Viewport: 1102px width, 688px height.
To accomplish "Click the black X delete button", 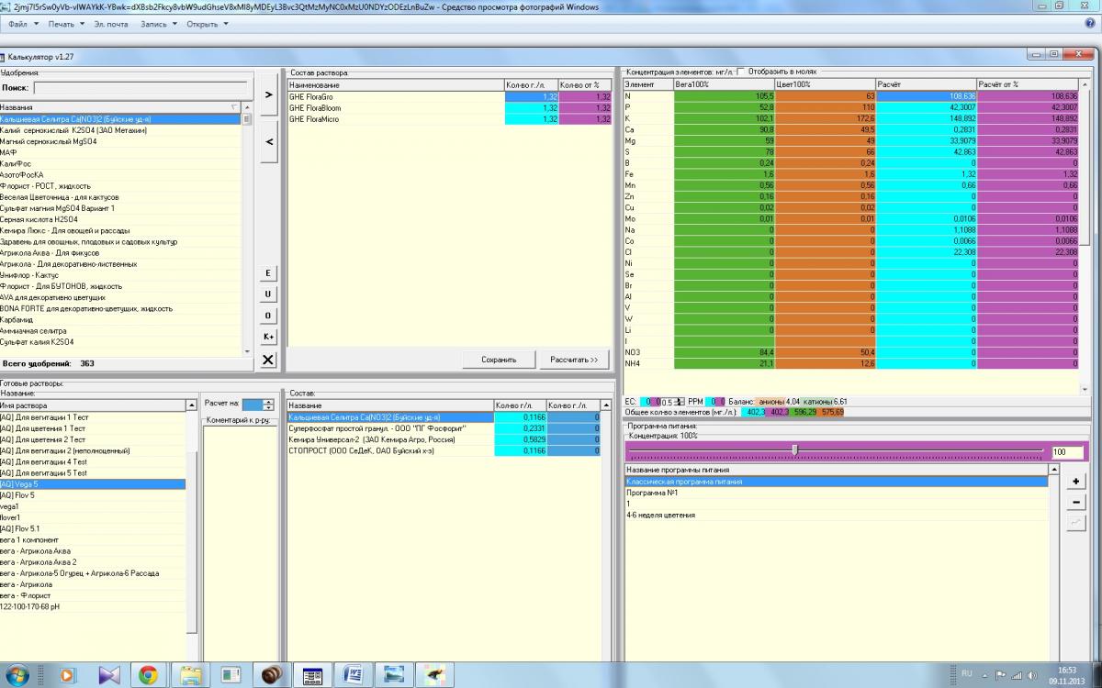I will pyautogui.click(x=268, y=360).
